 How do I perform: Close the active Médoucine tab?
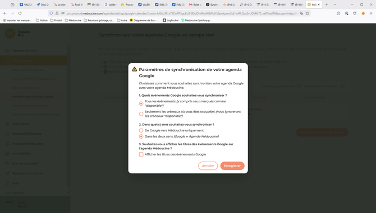coord(319,4)
